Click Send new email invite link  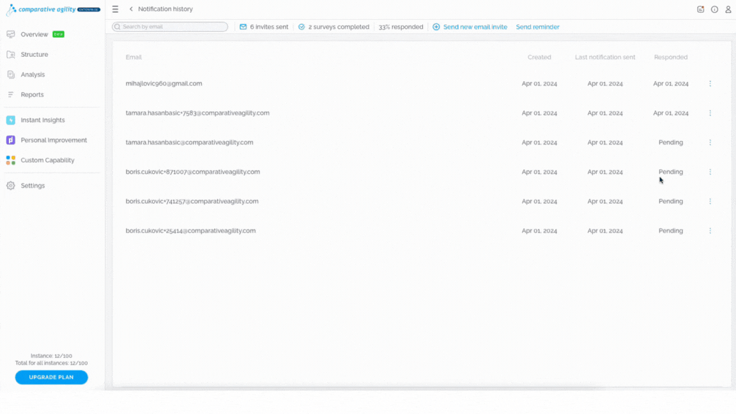click(x=475, y=27)
